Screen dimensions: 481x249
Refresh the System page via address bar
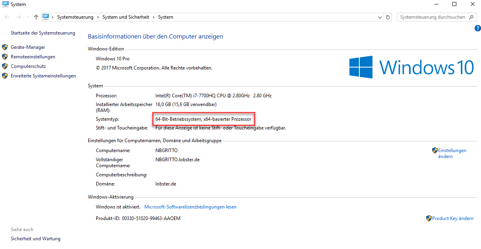[x=388, y=17]
